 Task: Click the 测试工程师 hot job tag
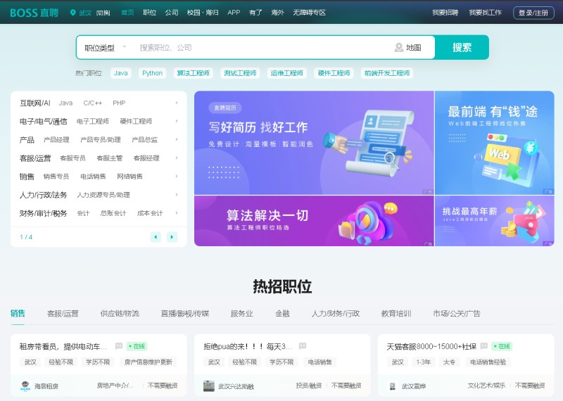tap(240, 73)
